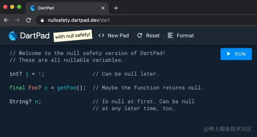Viewport: 257px width, 137px height.
Task: Click the 'String? n;' code line
Action: pyautogui.click(x=25, y=102)
